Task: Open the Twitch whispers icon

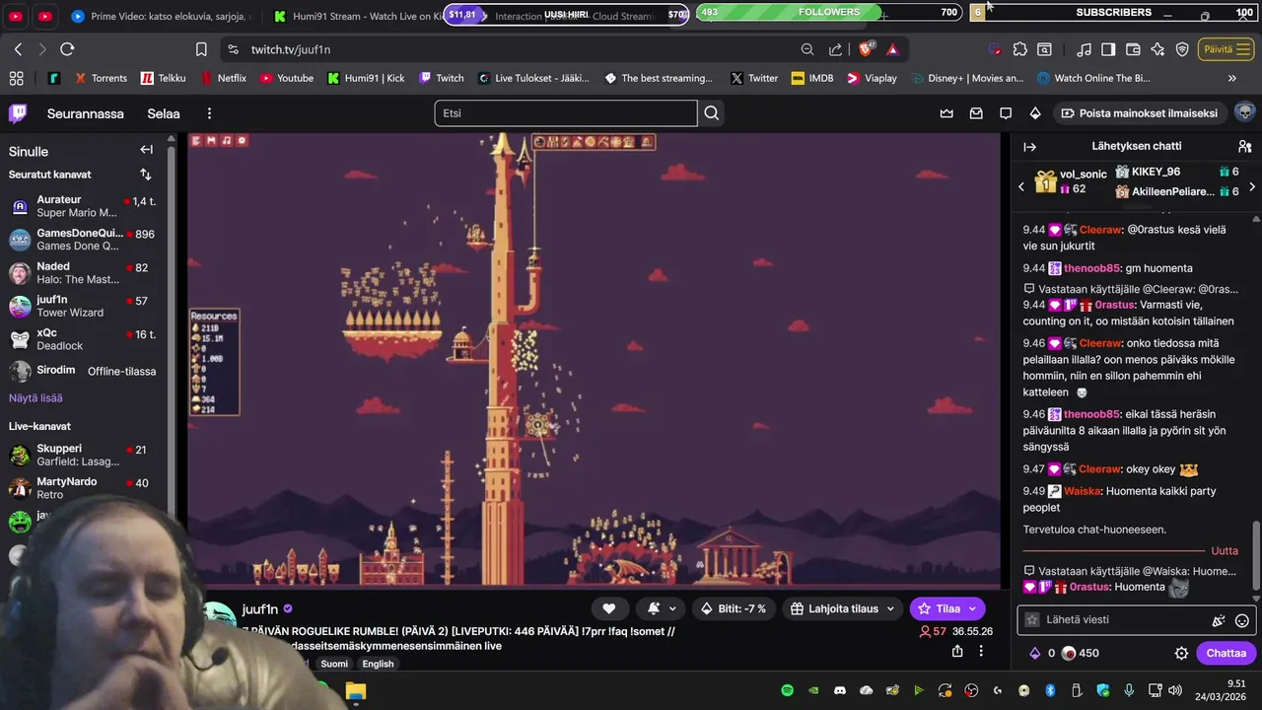Action: 1006,113
